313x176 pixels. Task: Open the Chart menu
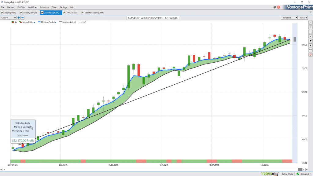pyautogui.click(x=54, y=7)
